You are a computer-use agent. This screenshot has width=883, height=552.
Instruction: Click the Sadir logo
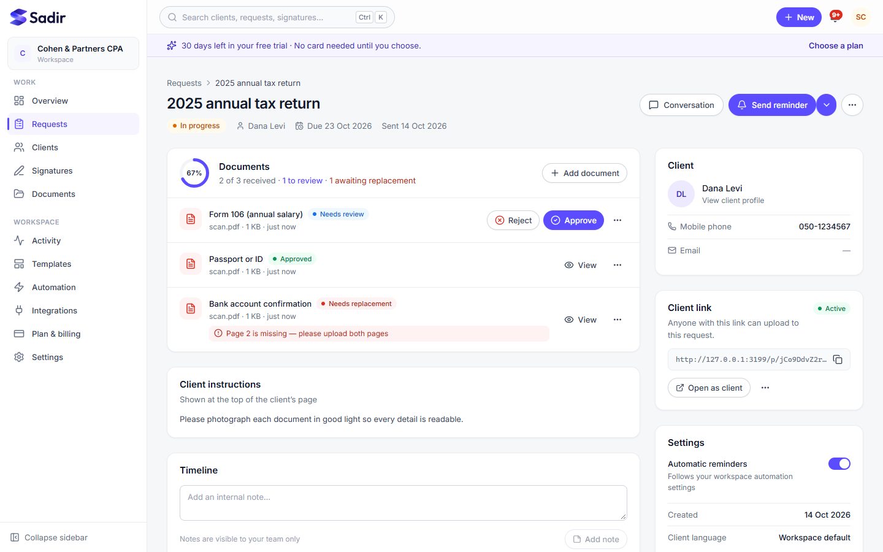pos(38,17)
